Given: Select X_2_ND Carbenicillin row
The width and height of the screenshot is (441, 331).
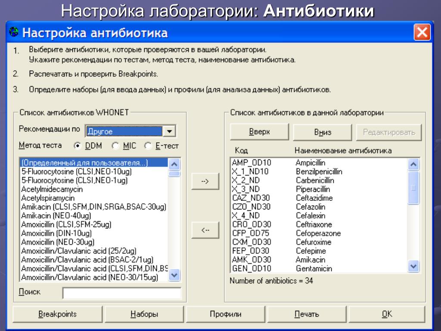Looking at the screenshot, I should (x=319, y=180).
